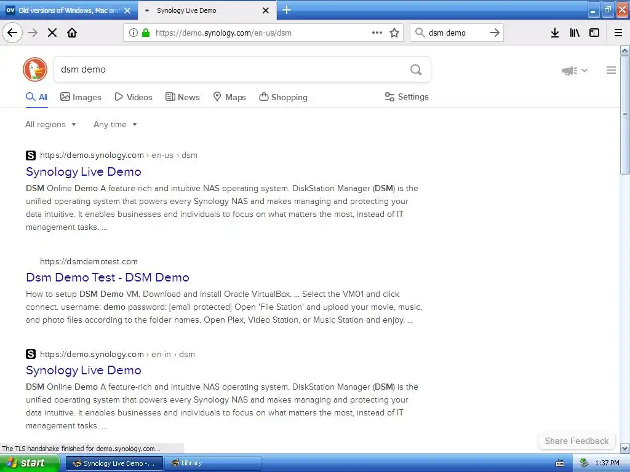Click the 1:37 PM taskbar clock

[607, 463]
